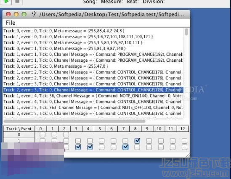
Task: Select 'Track: 2, event: 5' CONTROL_CHANGE row
Action: [x=93, y=113]
